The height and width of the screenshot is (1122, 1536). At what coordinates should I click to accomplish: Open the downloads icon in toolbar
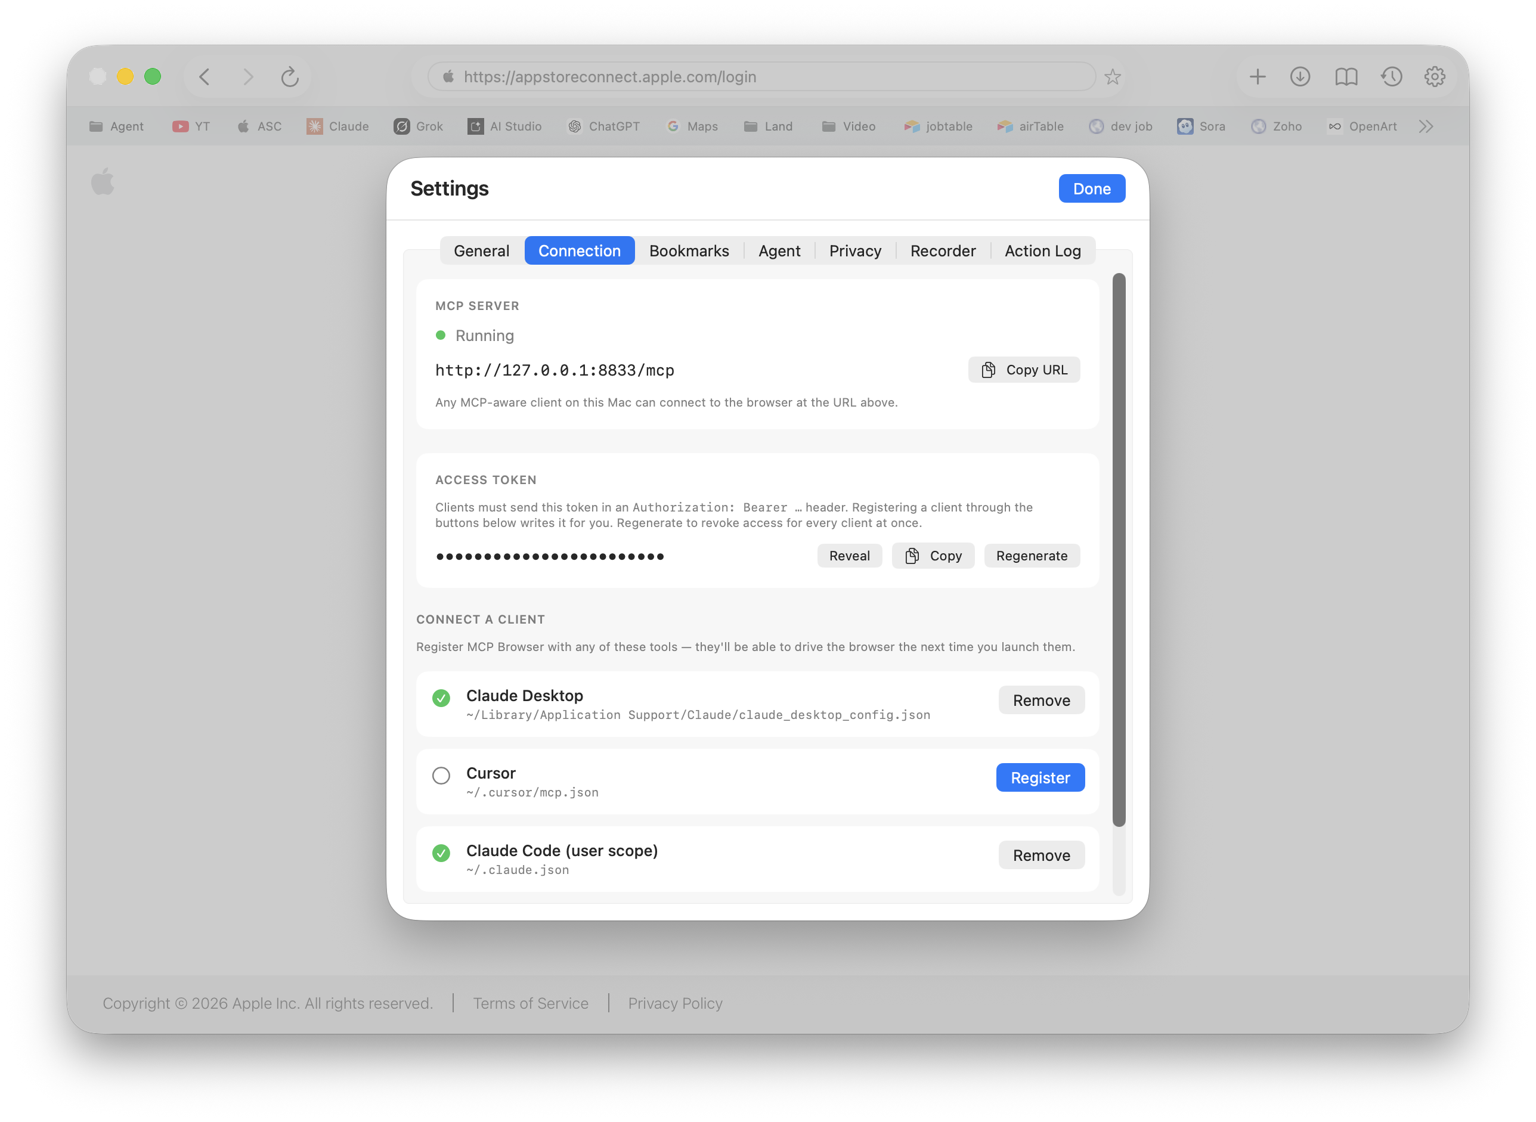(x=1301, y=77)
